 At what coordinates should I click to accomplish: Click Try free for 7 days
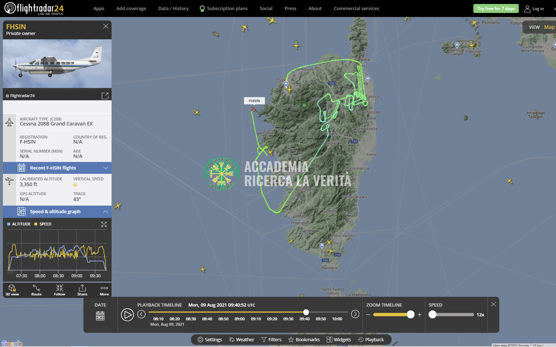(x=496, y=8)
